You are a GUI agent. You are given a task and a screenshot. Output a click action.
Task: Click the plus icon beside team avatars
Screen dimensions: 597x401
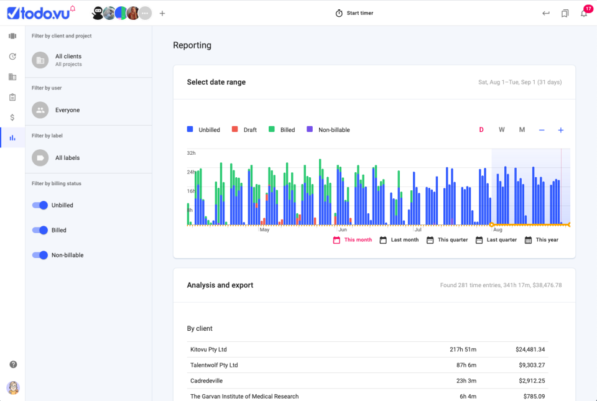tap(162, 13)
